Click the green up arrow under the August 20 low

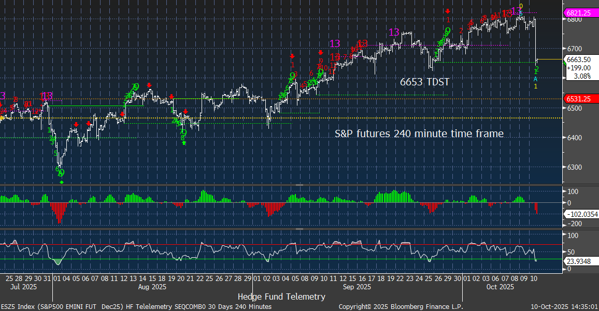pyautogui.click(x=184, y=142)
